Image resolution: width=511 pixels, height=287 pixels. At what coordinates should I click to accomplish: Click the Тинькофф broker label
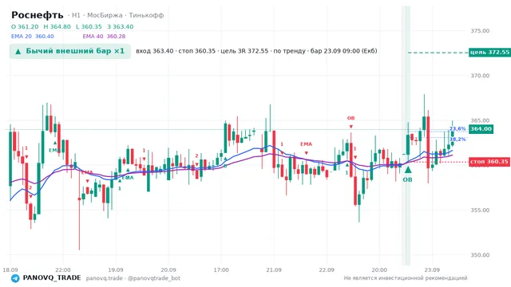pyautogui.click(x=146, y=15)
